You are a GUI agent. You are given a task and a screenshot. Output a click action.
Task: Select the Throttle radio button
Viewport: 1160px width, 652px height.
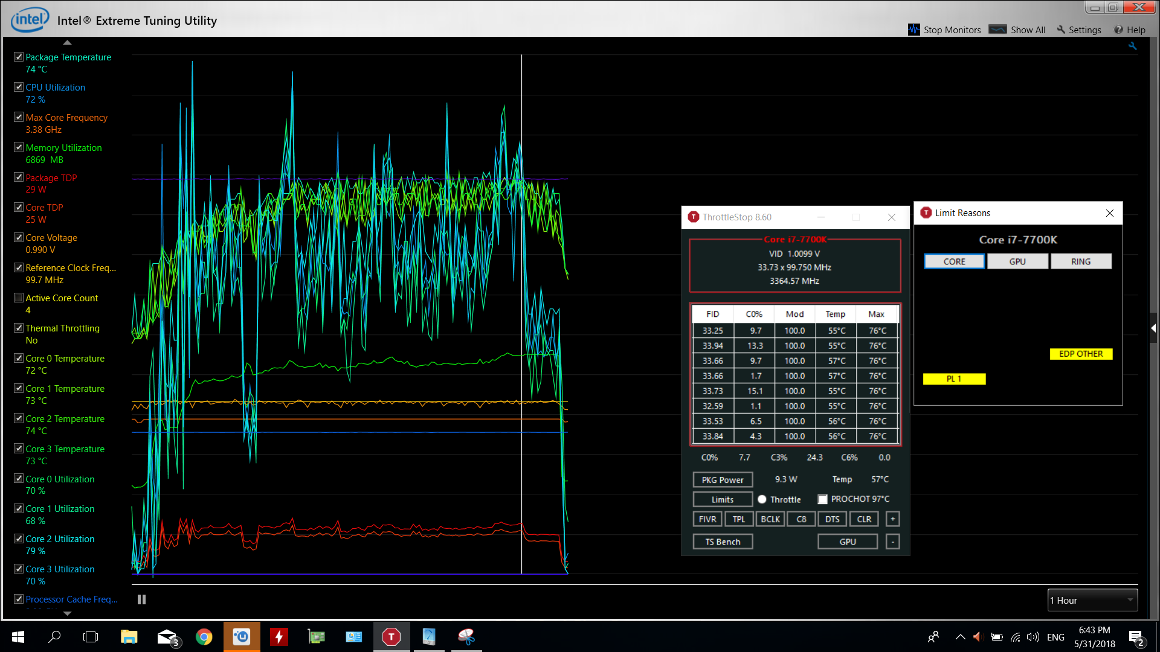click(762, 499)
